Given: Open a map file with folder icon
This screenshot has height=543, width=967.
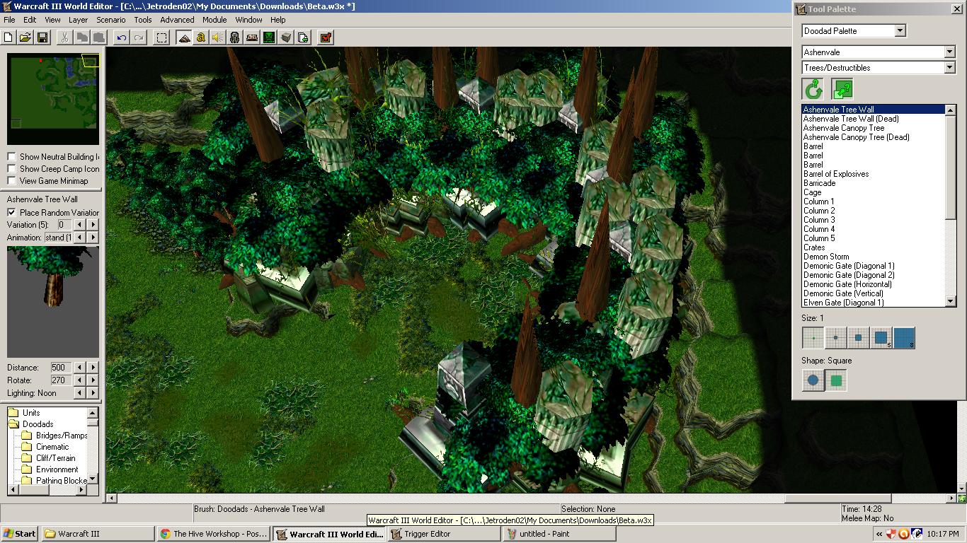Looking at the screenshot, I should pyautogui.click(x=25, y=37).
